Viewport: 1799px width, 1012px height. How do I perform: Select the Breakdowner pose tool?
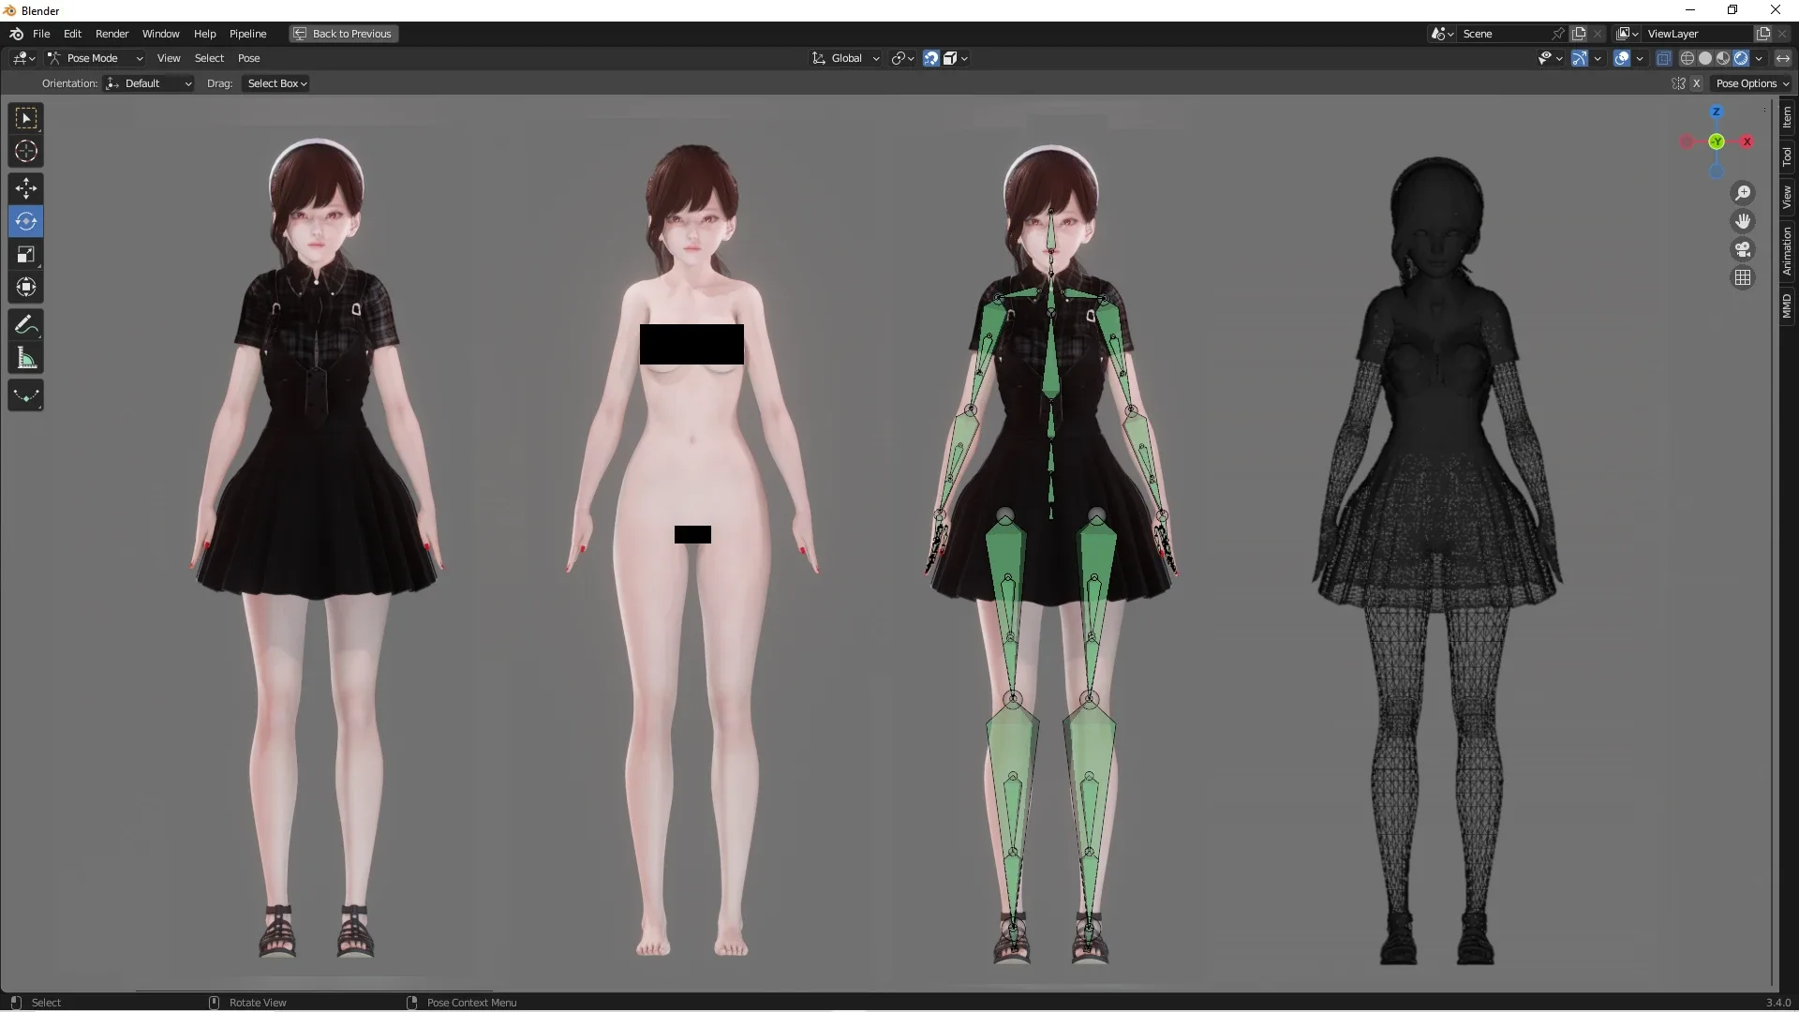(x=26, y=395)
